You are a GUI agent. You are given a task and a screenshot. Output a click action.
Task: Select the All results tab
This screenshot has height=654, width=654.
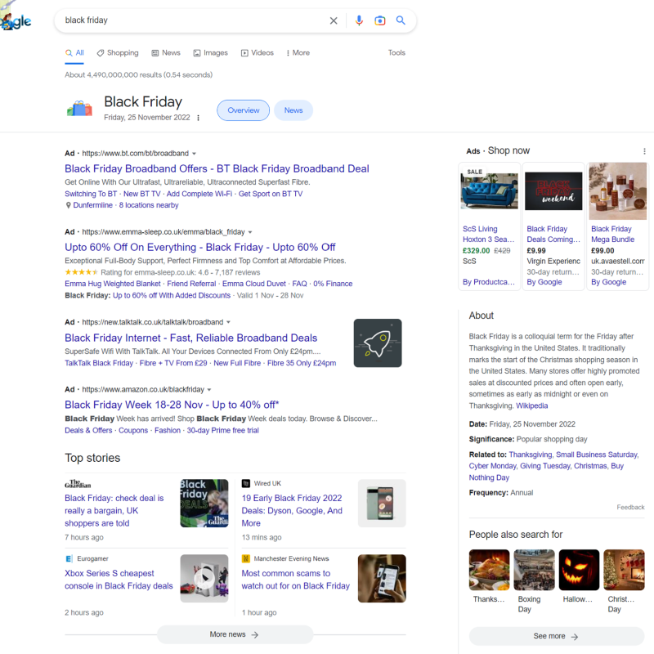coord(74,53)
